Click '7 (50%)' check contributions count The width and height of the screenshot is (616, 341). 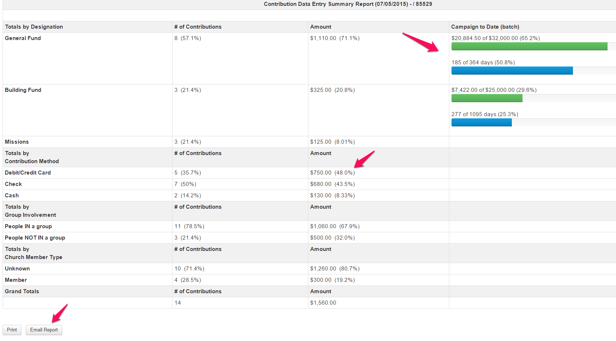click(x=185, y=184)
